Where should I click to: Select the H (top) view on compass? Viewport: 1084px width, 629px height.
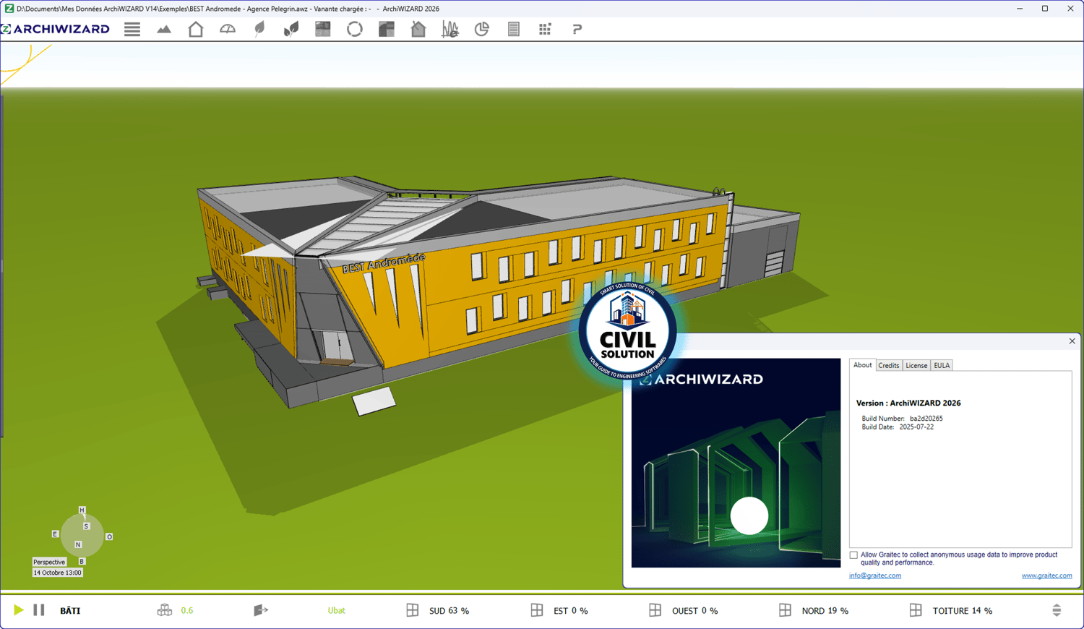pos(82,510)
